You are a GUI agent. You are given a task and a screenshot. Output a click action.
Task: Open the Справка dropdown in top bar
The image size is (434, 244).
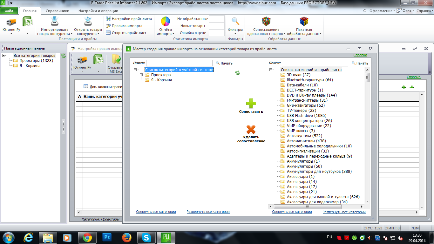(424, 11)
